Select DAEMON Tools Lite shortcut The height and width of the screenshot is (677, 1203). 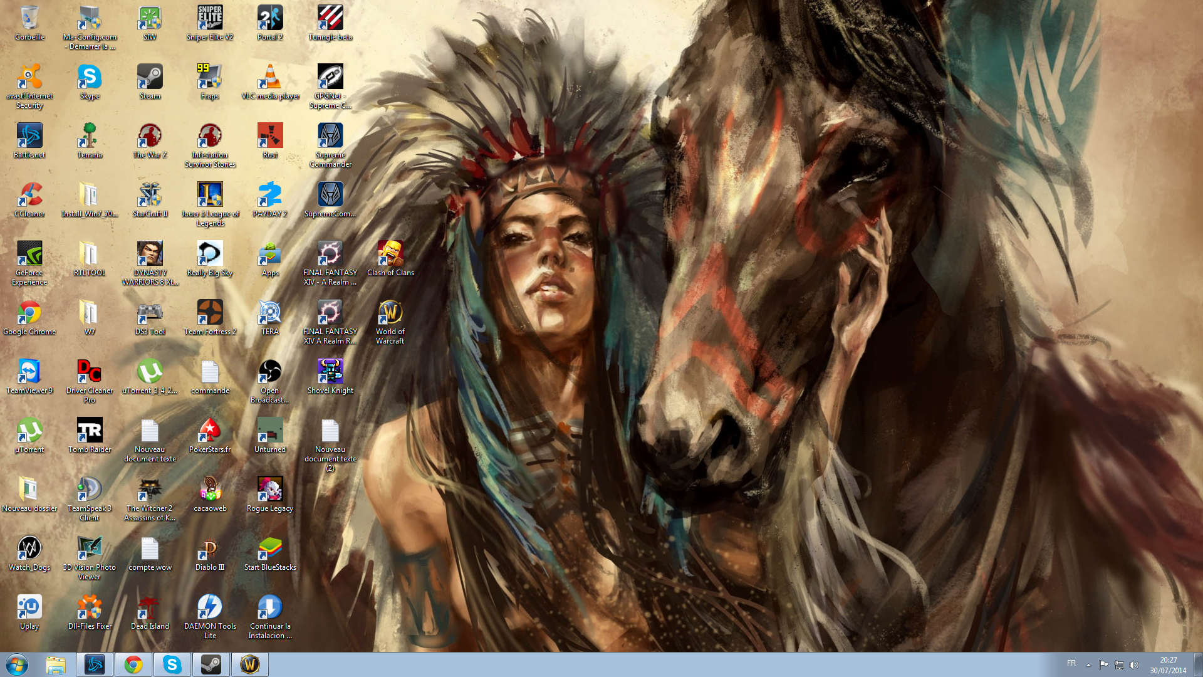click(210, 617)
